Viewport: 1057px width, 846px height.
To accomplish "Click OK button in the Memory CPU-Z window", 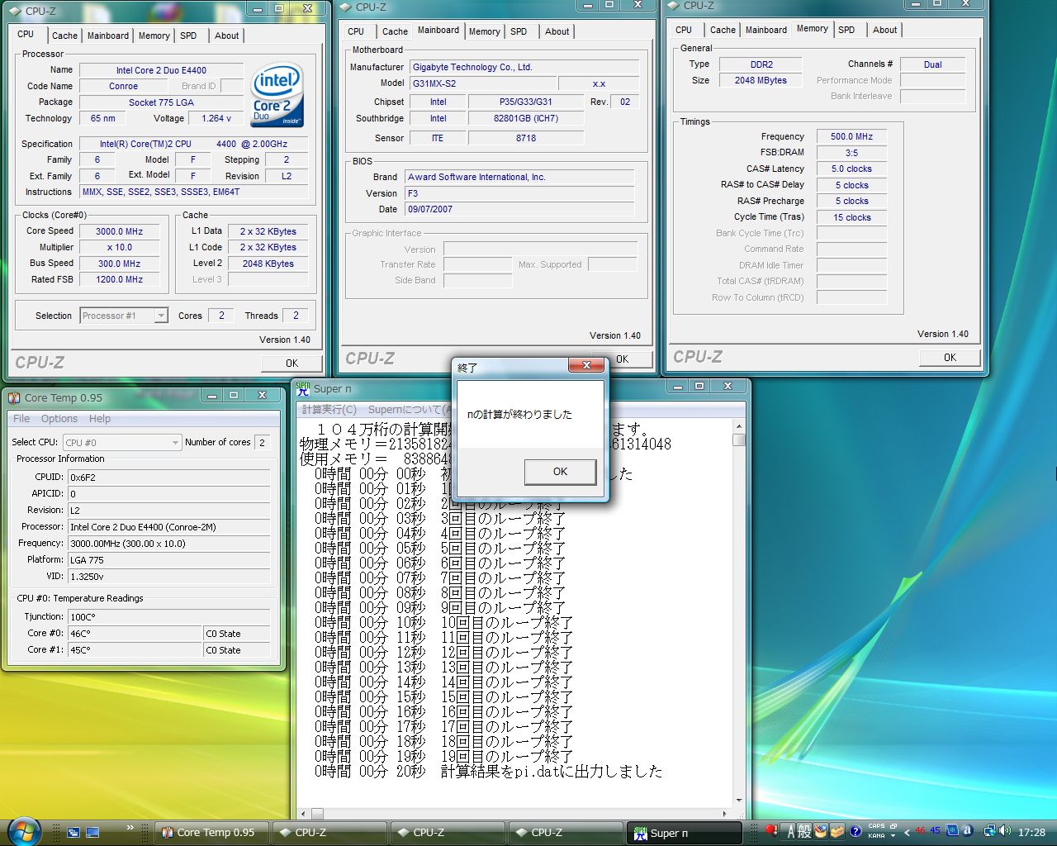I will coord(950,358).
